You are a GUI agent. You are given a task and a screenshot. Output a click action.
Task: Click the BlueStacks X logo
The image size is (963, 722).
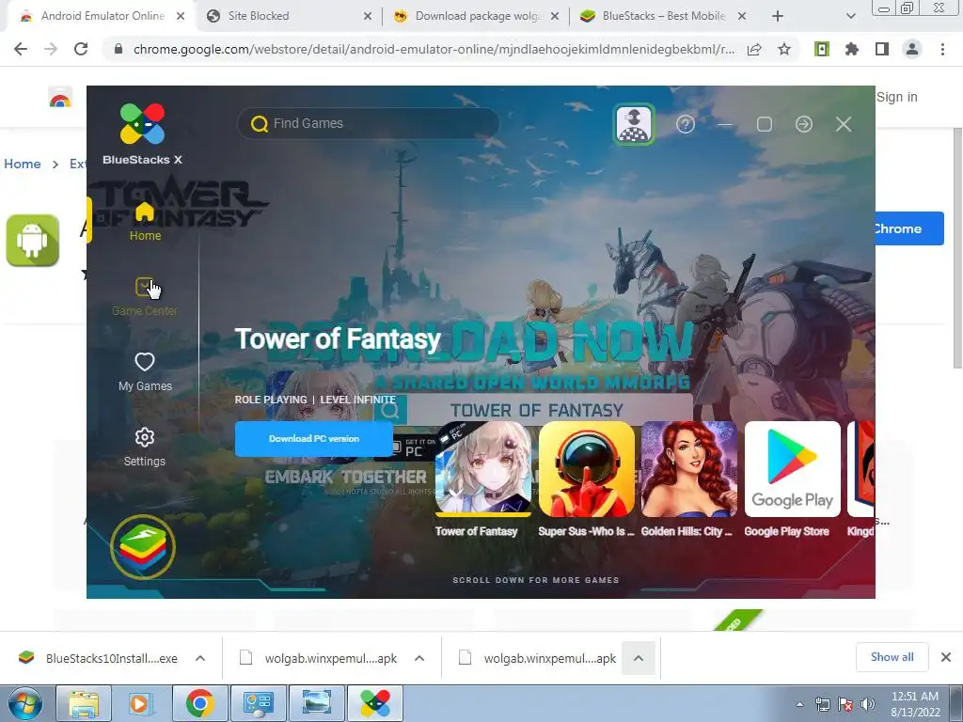pos(143,133)
